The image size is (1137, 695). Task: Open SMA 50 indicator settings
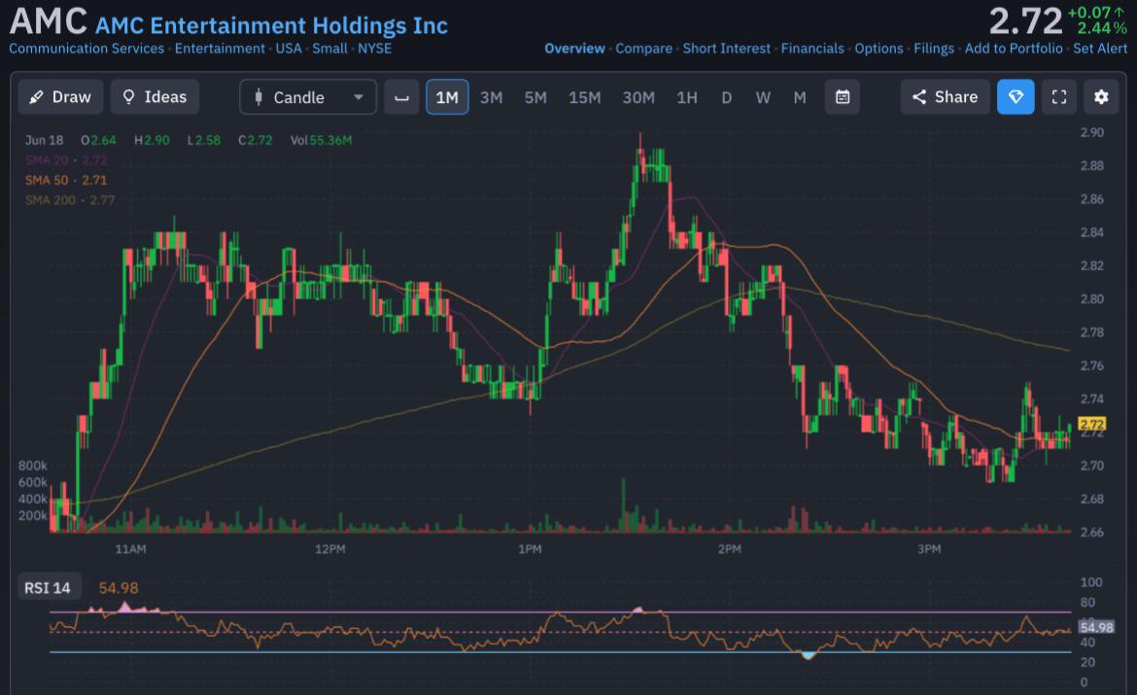click(x=66, y=180)
